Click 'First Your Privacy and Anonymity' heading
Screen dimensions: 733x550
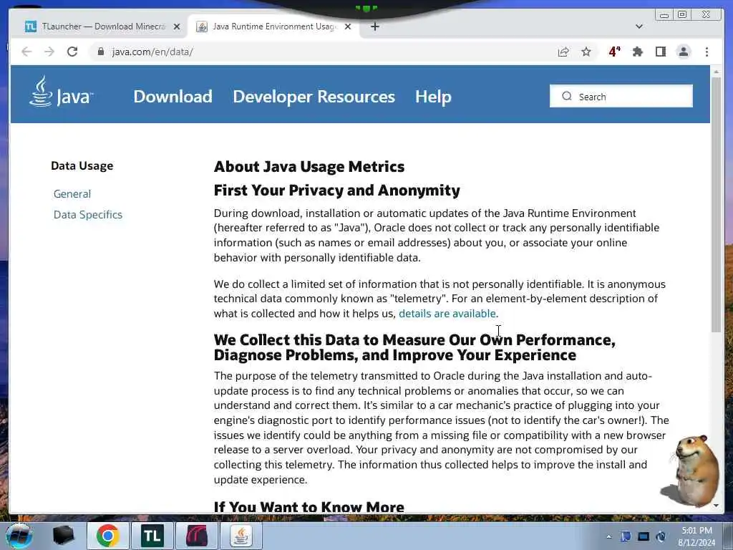(336, 190)
